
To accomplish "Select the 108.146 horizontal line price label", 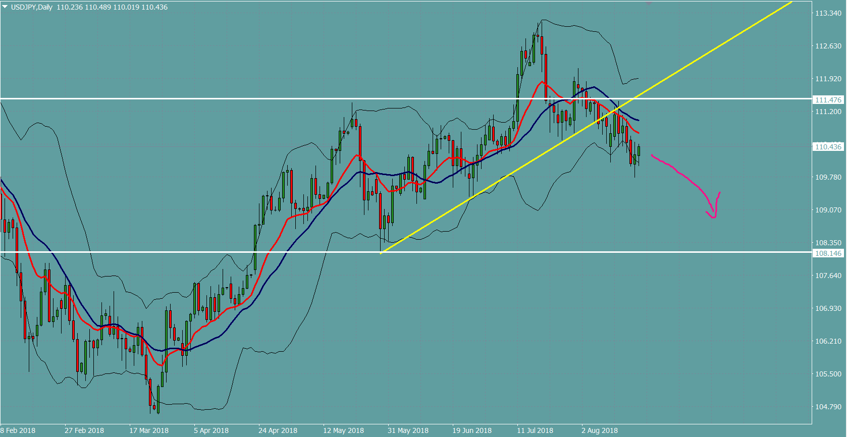I will click(828, 253).
